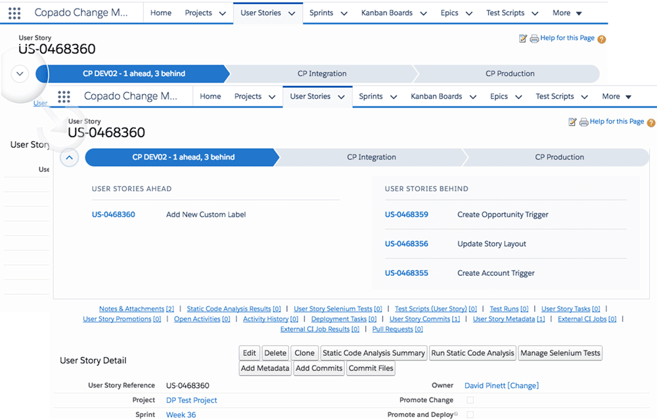Open Week 36 sprint link

point(181,415)
